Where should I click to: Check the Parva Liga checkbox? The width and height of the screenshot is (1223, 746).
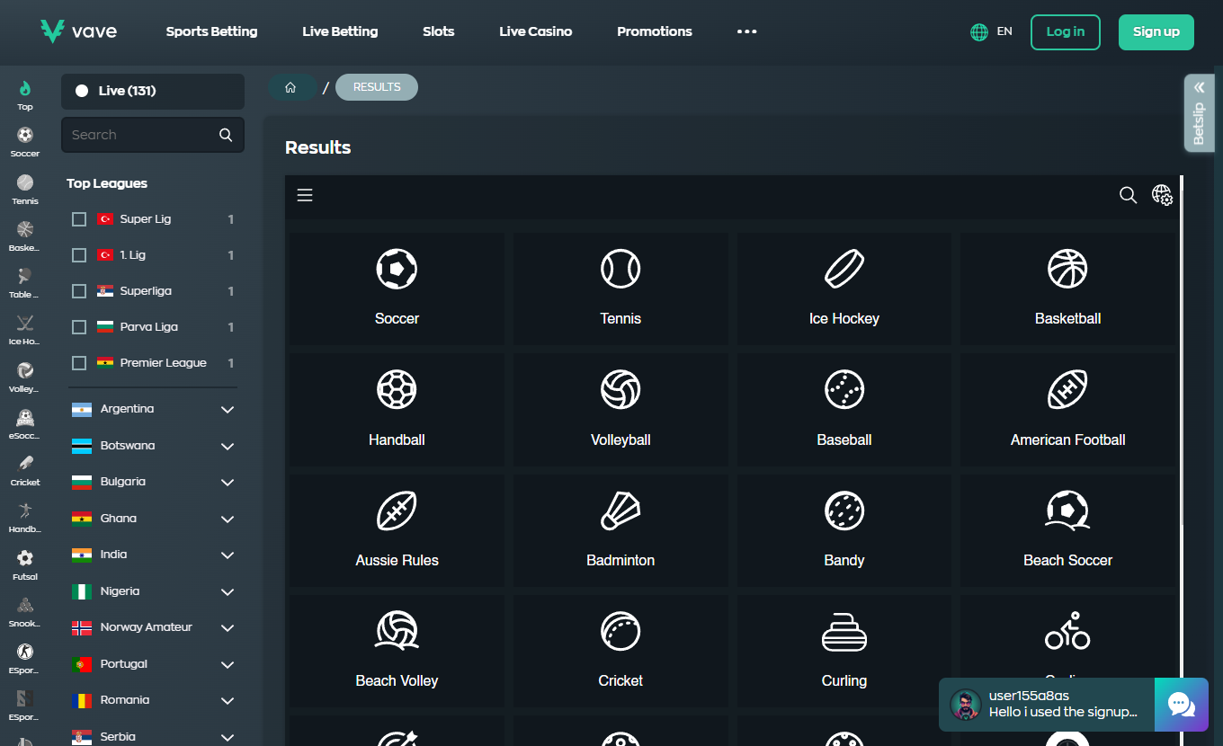(79, 327)
